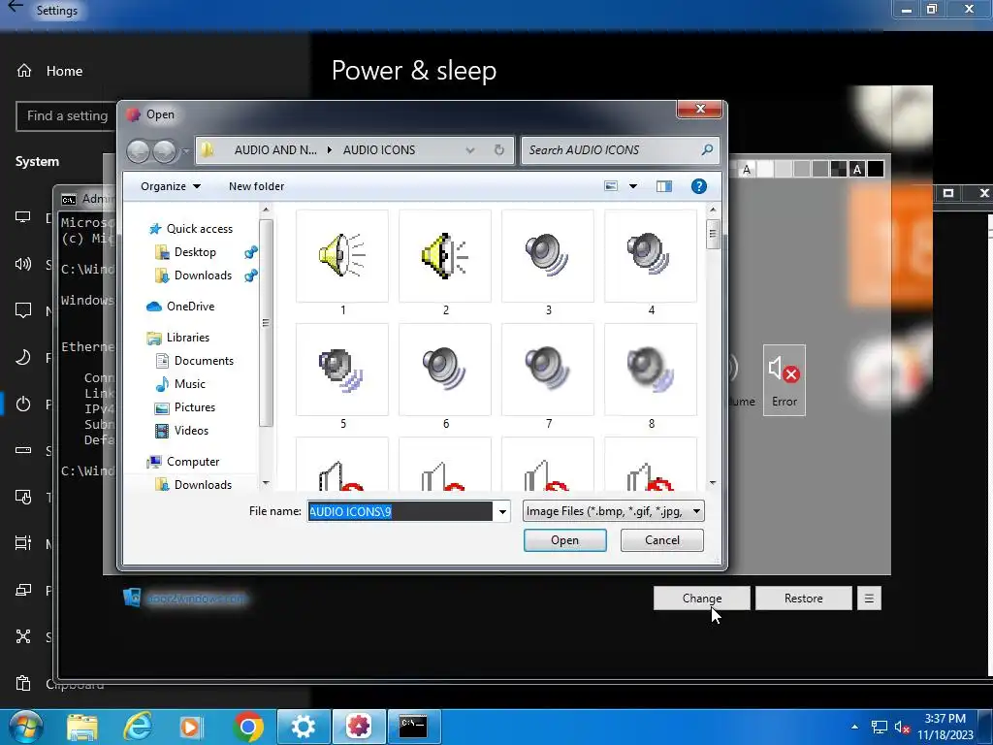Pick the white swatch next to A
Viewport: 993px width, 745px height.
coord(765,169)
